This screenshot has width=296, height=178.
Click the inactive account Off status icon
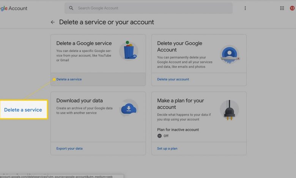point(159,136)
